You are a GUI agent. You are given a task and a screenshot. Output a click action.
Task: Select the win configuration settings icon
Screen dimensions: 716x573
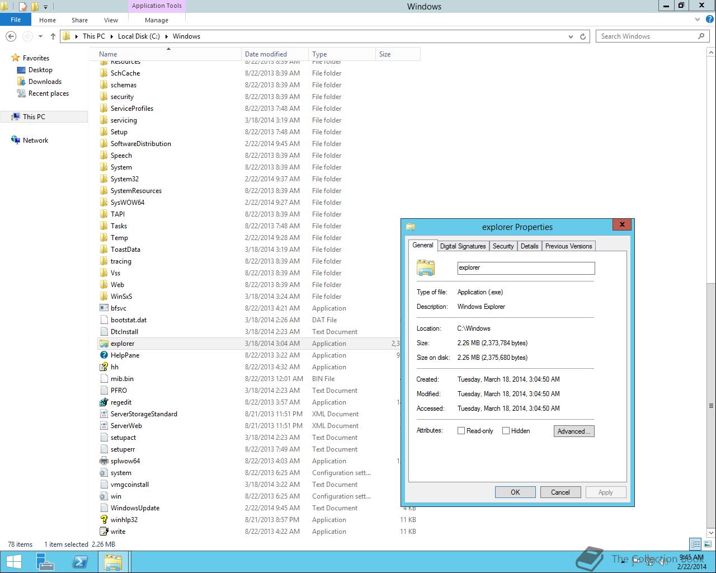103,496
